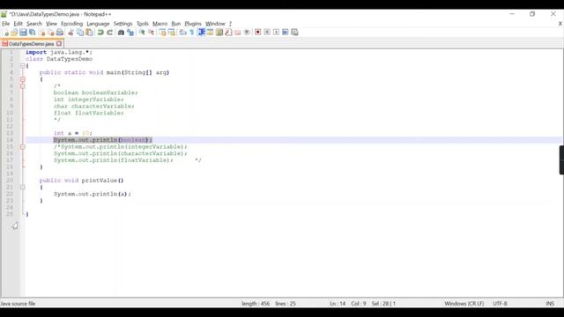Collapse the main method fold marker on line 5

[x=23, y=79]
